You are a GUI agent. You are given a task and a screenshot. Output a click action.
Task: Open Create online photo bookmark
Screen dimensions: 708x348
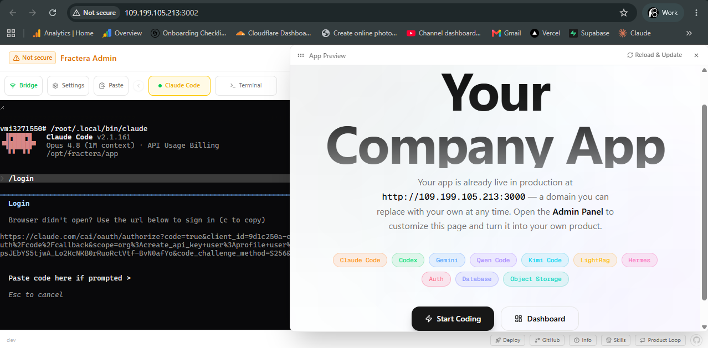(x=359, y=33)
